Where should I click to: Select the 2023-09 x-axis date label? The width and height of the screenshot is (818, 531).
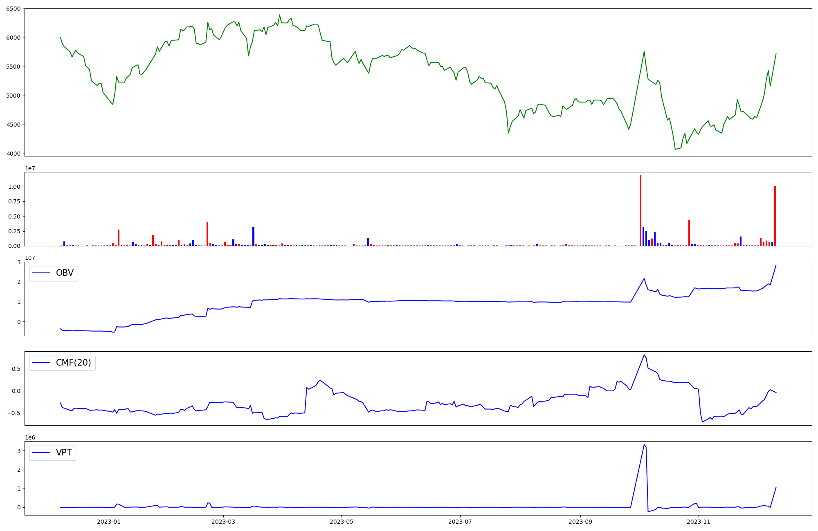click(580, 522)
